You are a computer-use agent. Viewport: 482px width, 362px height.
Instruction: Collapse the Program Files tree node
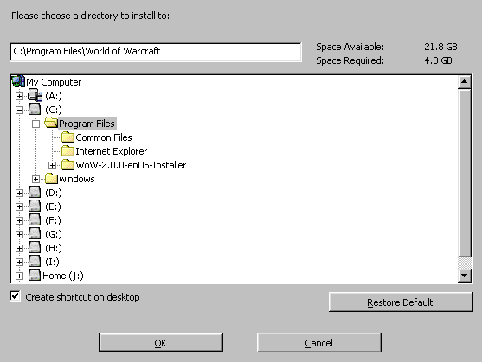coord(36,124)
